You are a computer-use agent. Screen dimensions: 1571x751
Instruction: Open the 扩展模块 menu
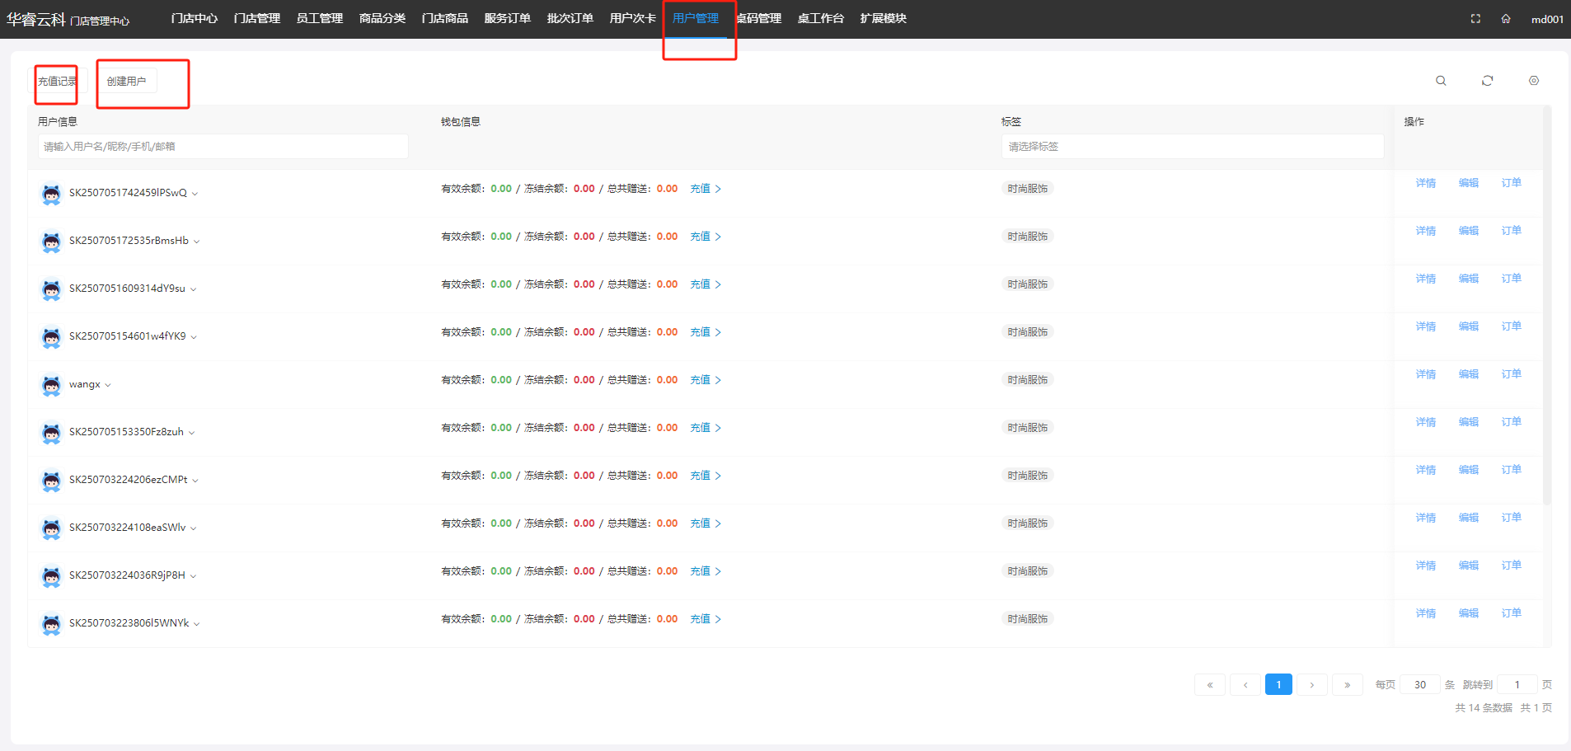click(x=883, y=18)
